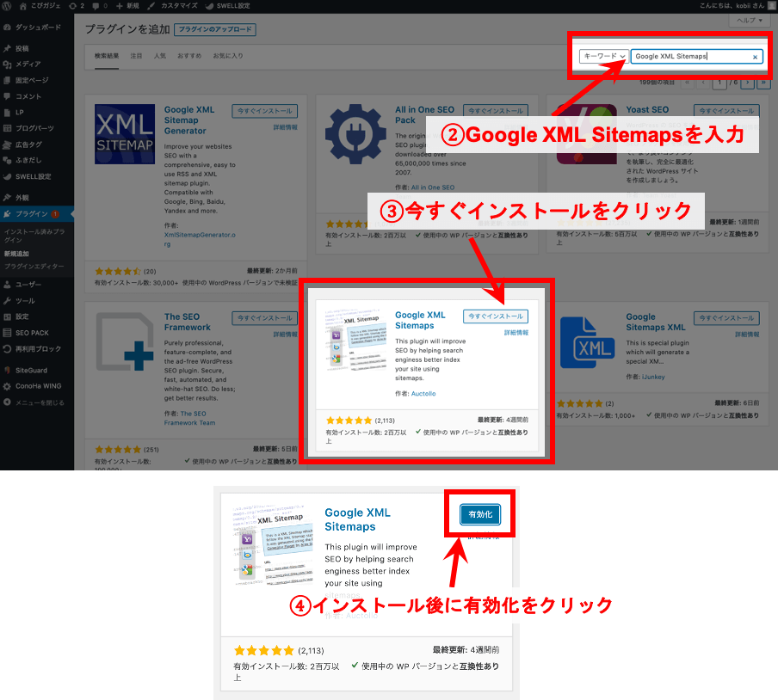Switch to お気に入り tab
Image resolution: width=778 pixels, height=700 pixels.
(228, 56)
